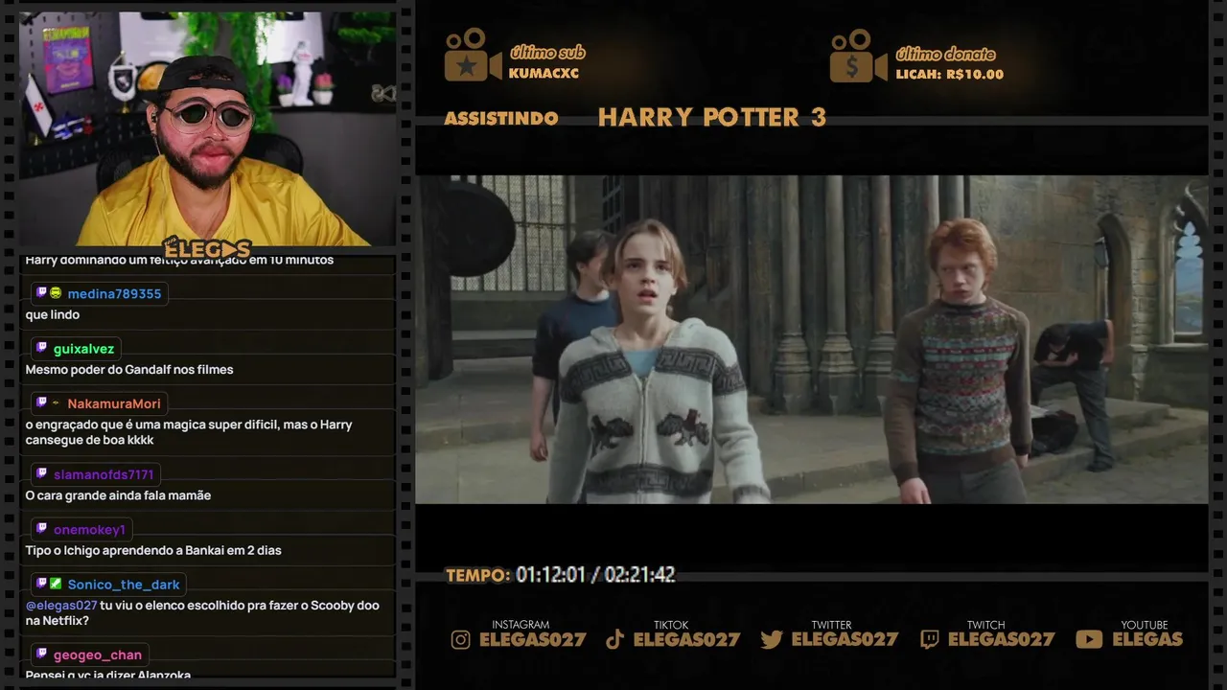Click the 'Tipo o Ichigo aprendendo a Bankai' message
This screenshot has width=1227, height=690.
pos(153,551)
